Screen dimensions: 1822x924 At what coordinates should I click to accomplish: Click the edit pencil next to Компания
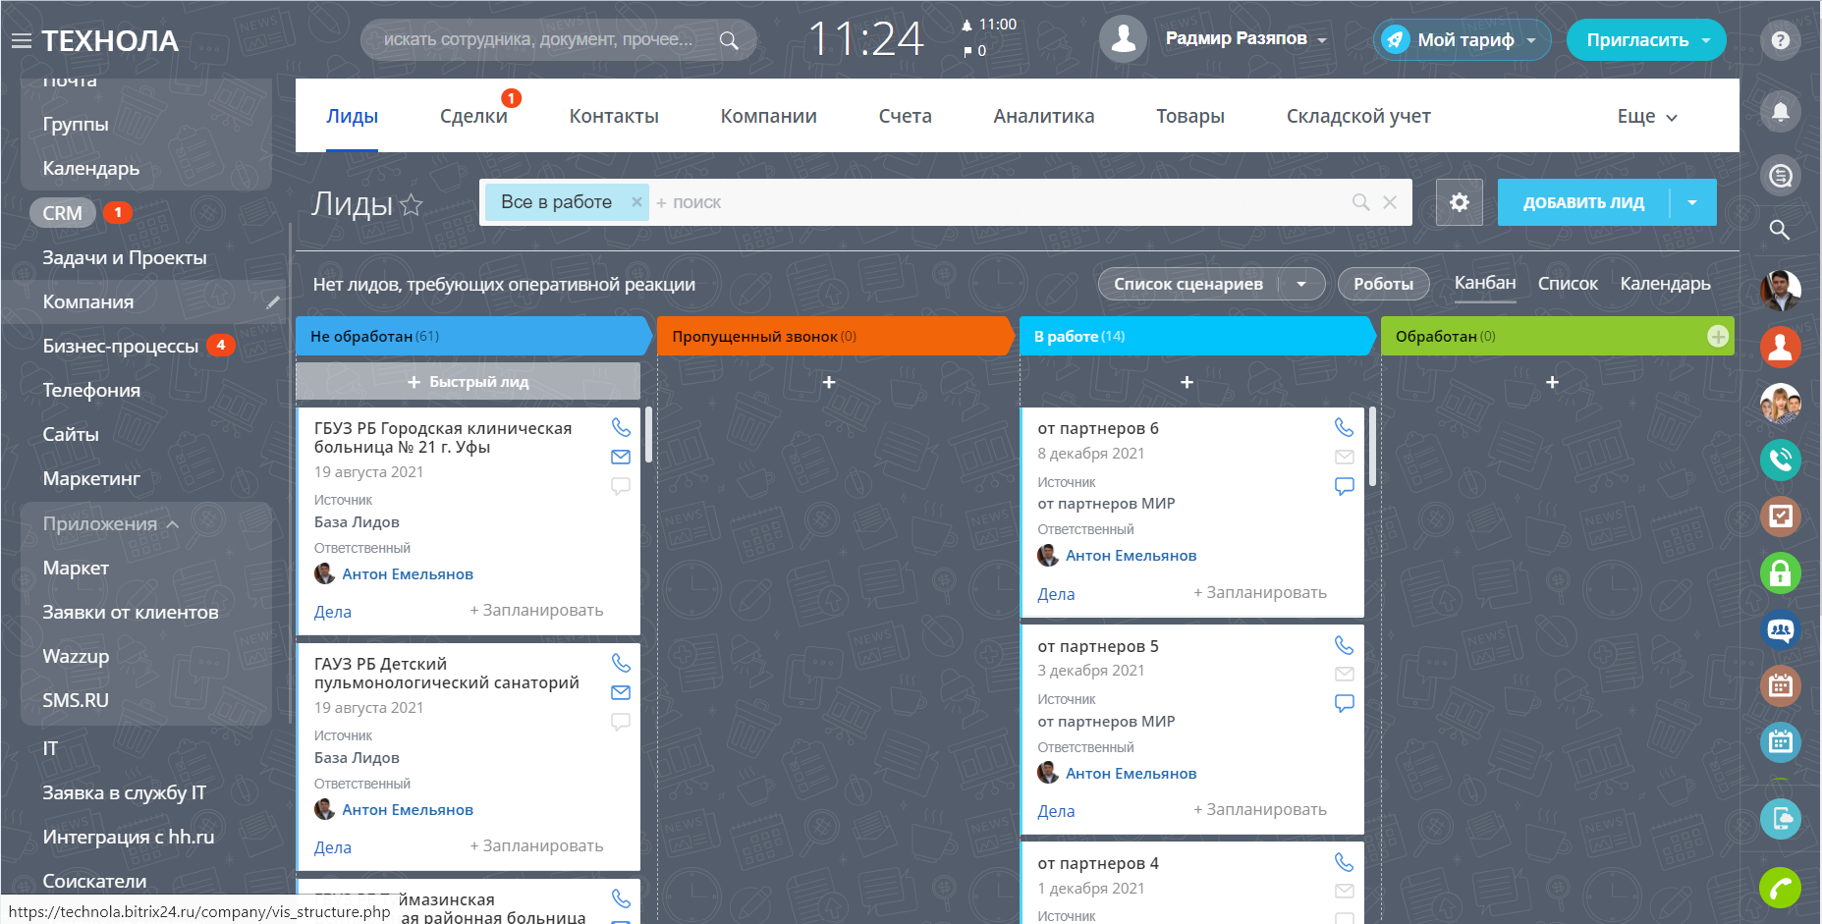coord(273,302)
